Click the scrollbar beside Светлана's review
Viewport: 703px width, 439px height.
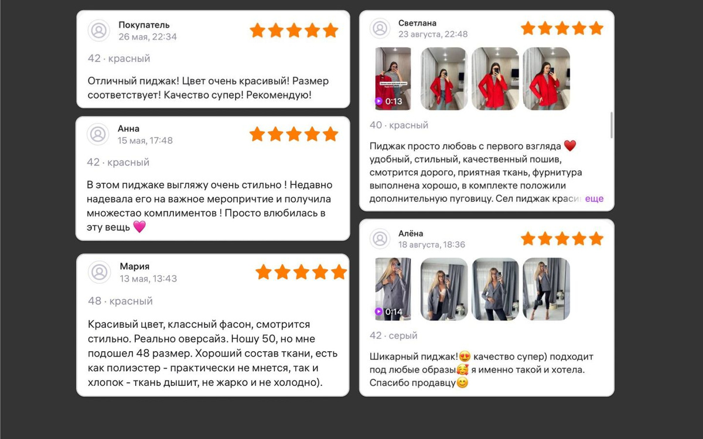point(612,125)
